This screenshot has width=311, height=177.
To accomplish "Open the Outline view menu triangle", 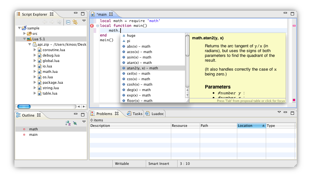I will pos(84,122).
